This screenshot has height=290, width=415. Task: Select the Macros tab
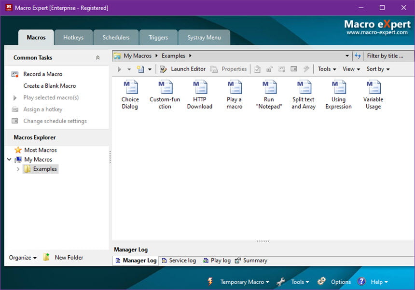click(x=36, y=38)
